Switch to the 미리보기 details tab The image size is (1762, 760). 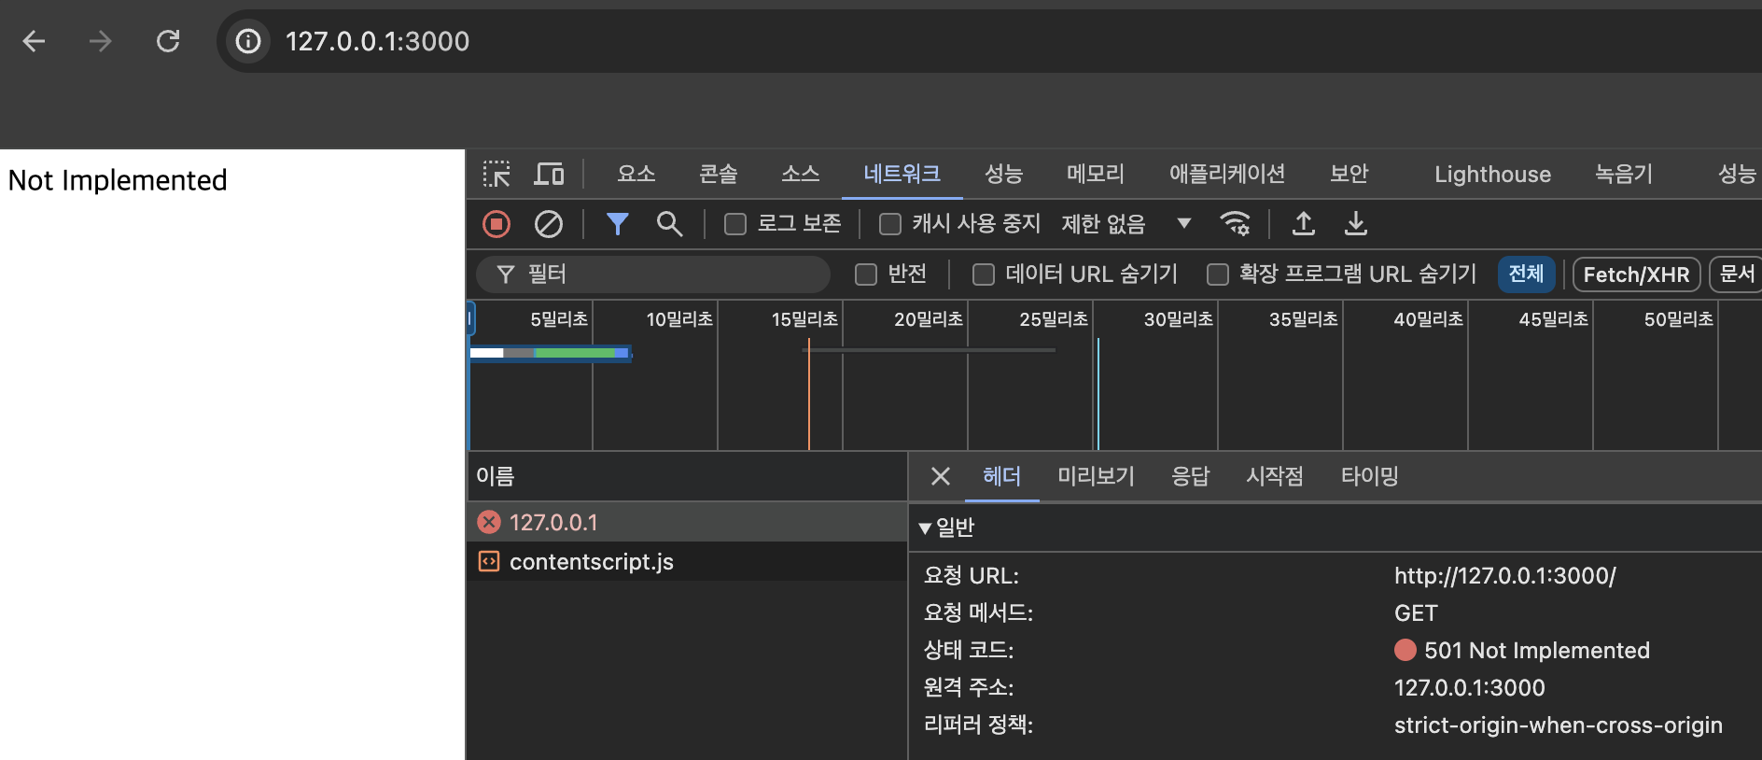click(1097, 477)
